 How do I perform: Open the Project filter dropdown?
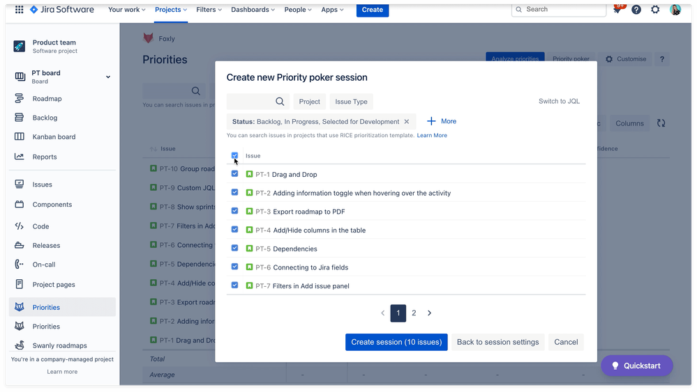[309, 102]
